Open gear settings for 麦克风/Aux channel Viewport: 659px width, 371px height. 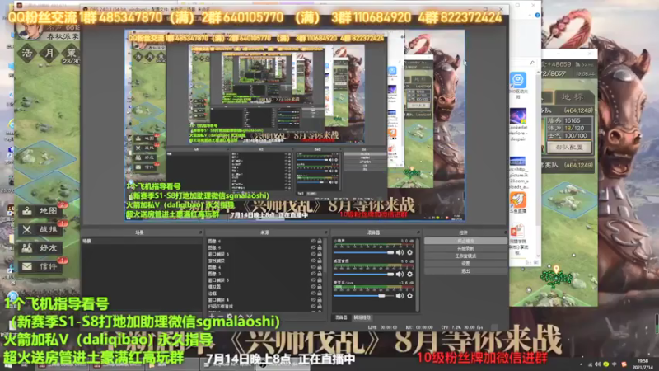pyautogui.click(x=409, y=296)
